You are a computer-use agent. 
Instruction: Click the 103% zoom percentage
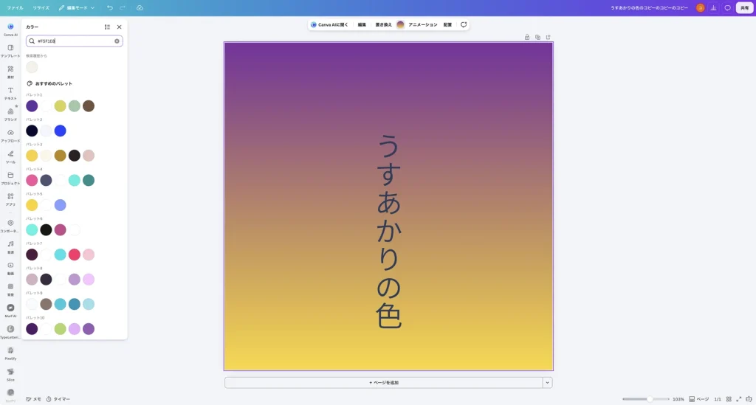678,399
